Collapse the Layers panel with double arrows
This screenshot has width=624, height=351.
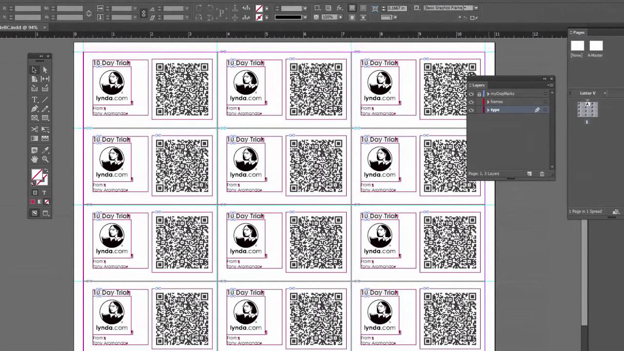[x=545, y=78]
